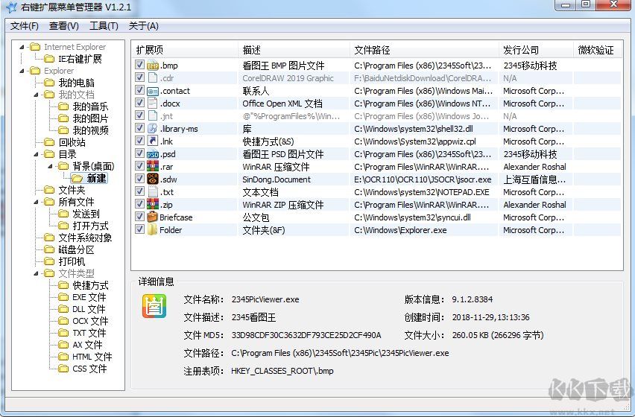Click the Folder row icon
635x417 pixels.
coord(153,230)
